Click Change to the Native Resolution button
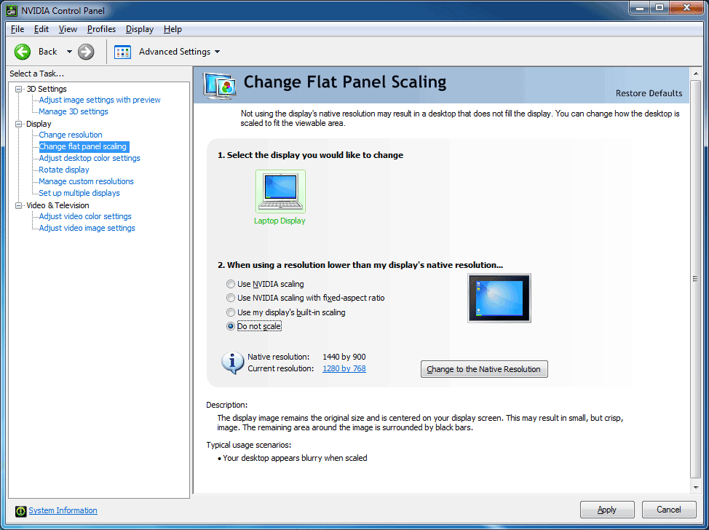 (484, 369)
